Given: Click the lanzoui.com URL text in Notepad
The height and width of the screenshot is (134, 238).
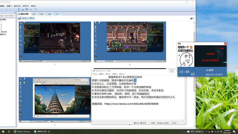Looking at the screenshot, I should (x=126, y=104).
